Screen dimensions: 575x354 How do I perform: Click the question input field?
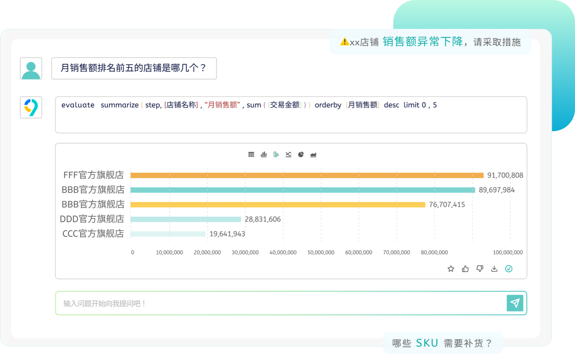click(x=248, y=303)
